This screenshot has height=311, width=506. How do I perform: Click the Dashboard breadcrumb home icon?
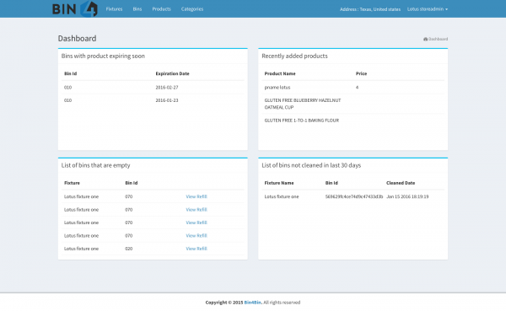click(x=425, y=39)
